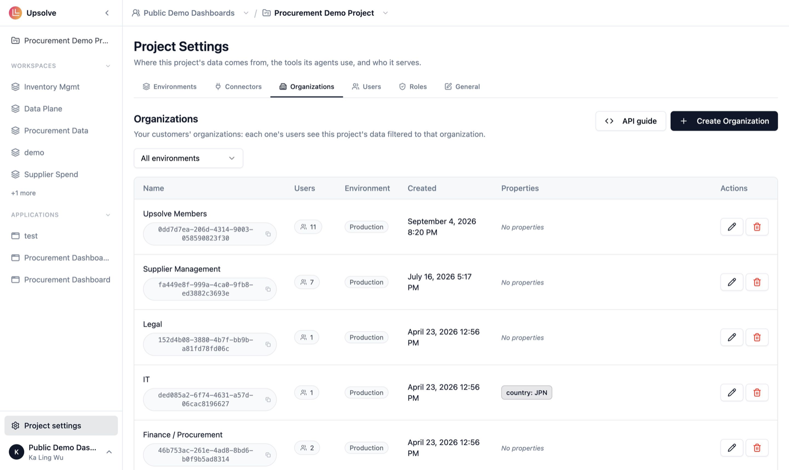789x470 pixels.
Task: Collapse the Workspaces section
Action: [x=108, y=66]
